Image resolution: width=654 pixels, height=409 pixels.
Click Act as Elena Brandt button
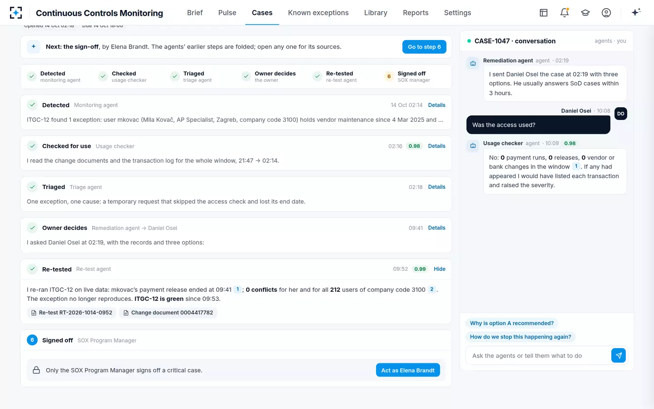[408, 370]
